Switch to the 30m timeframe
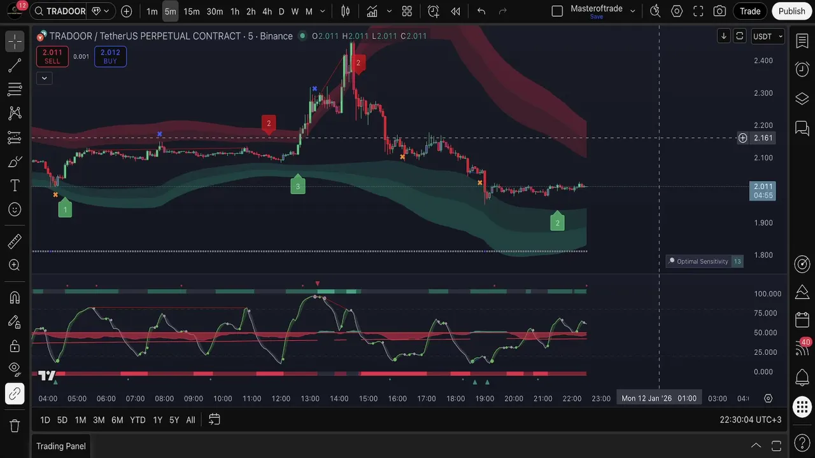Screen dimensions: 815x458 pyautogui.click(x=215, y=11)
